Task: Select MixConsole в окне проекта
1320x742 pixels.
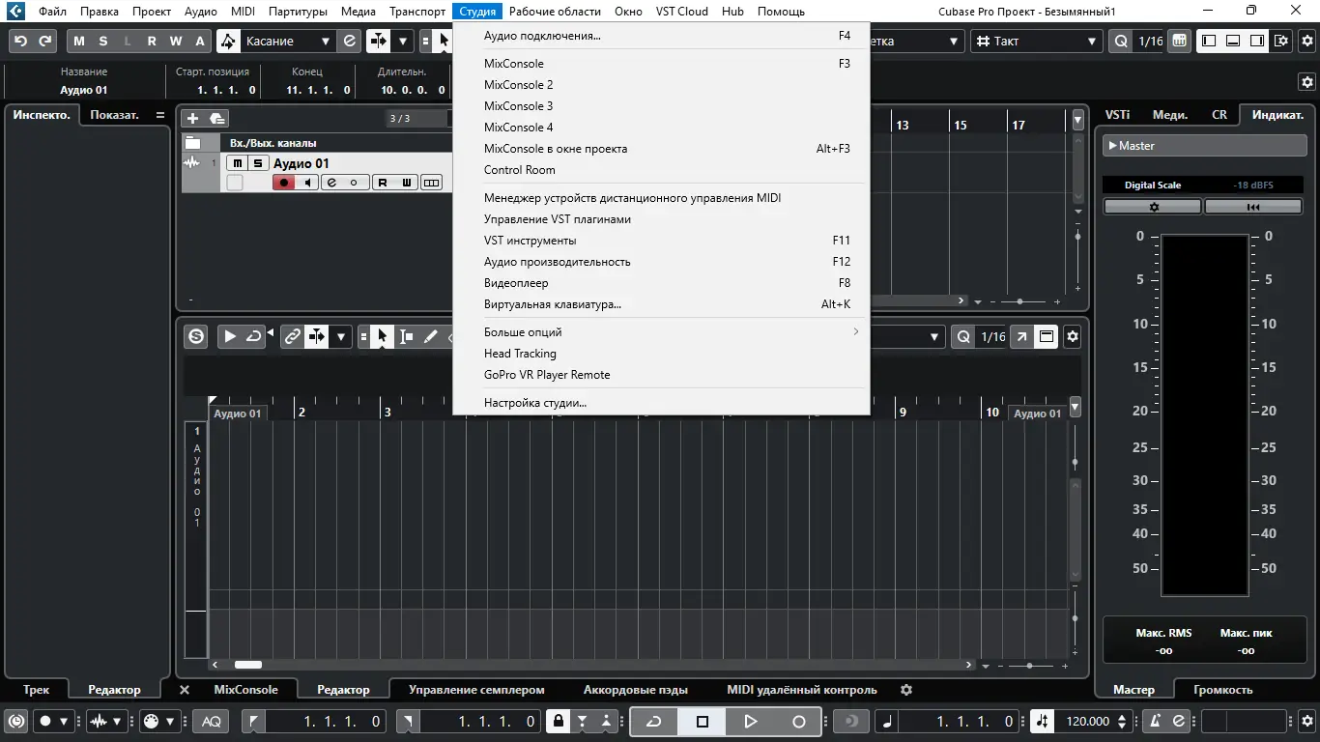Action: point(662,149)
